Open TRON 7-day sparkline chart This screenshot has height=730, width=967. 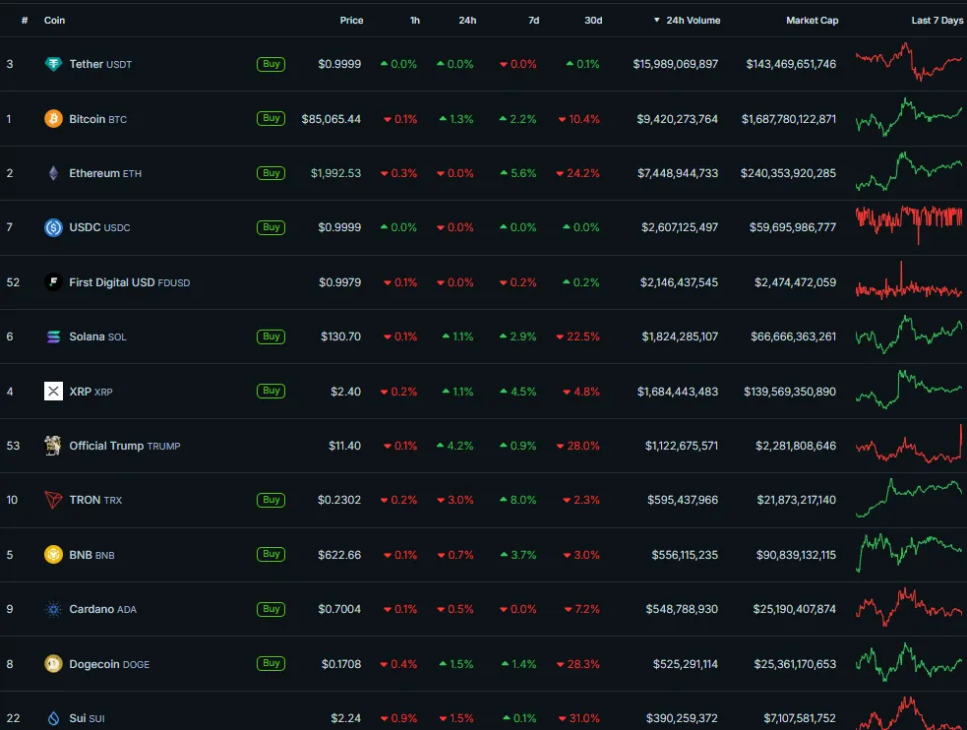[909, 498]
